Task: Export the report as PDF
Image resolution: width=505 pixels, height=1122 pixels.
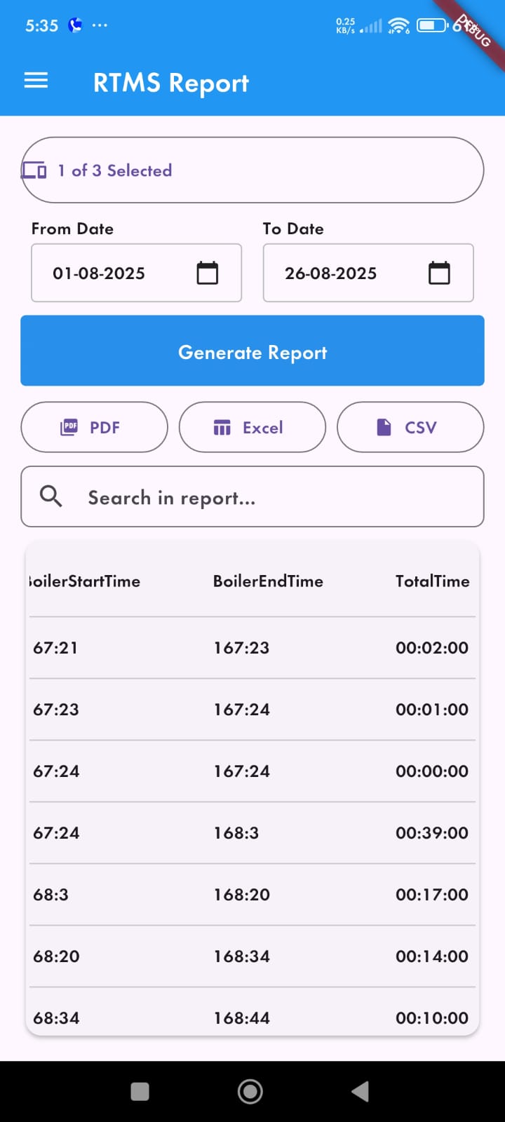Action: point(95,427)
